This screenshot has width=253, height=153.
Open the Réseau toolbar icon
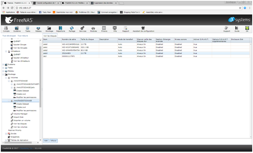38,29
